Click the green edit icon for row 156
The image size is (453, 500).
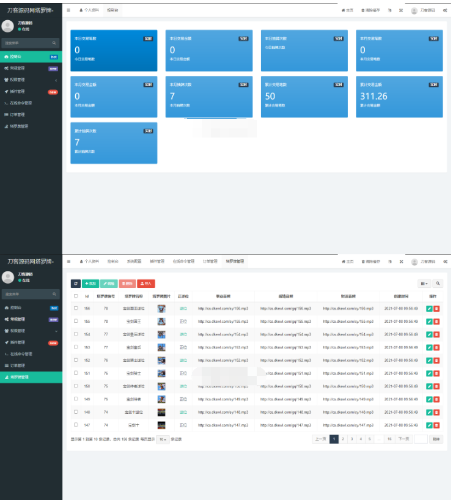(x=429, y=309)
